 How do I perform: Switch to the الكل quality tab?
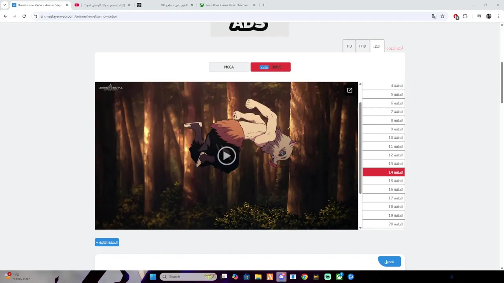376,46
